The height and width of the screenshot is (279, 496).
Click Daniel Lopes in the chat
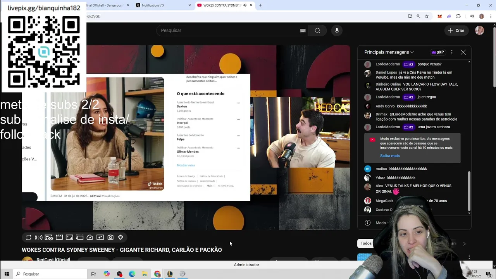pyautogui.click(x=386, y=72)
